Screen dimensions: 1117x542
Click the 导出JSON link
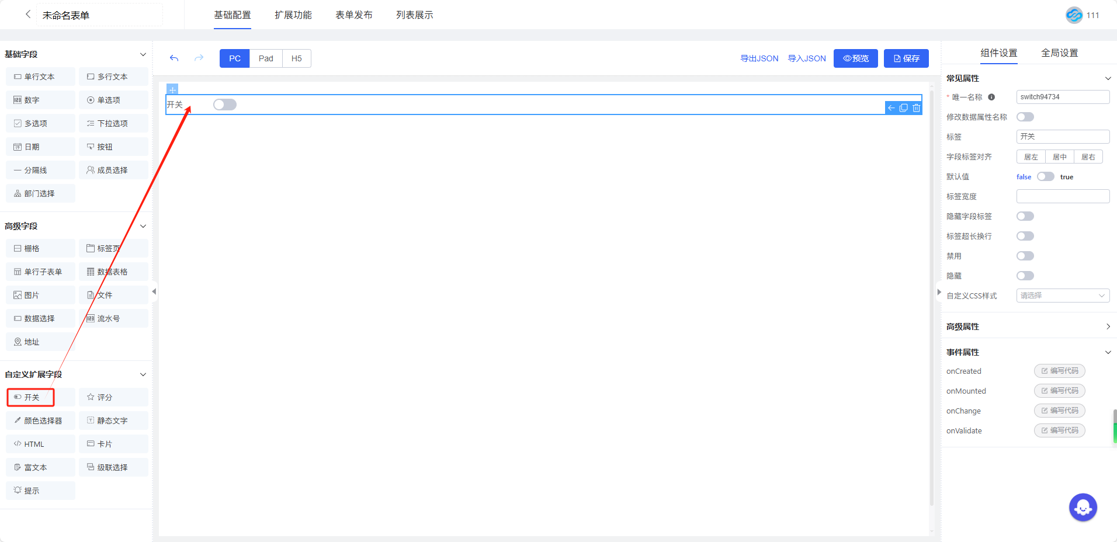click(x=759, y=58)
